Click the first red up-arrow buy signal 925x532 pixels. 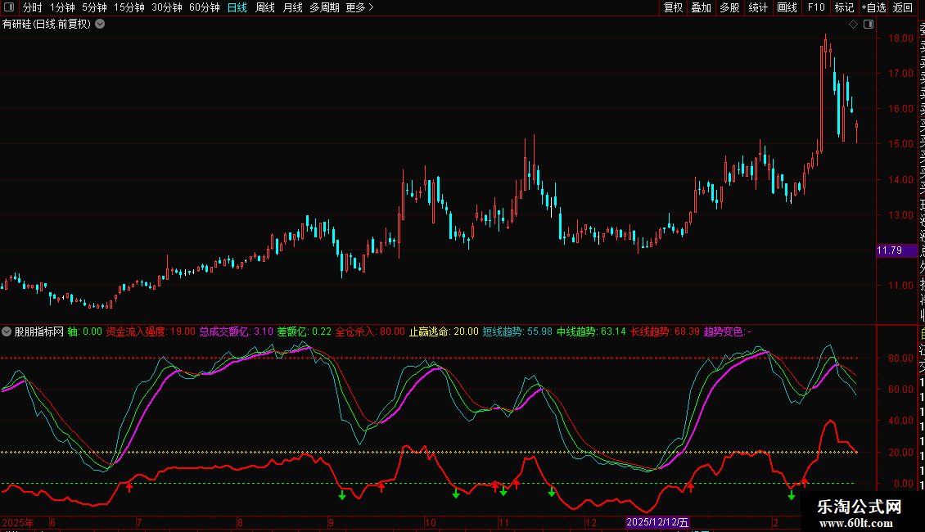(129, 487)
